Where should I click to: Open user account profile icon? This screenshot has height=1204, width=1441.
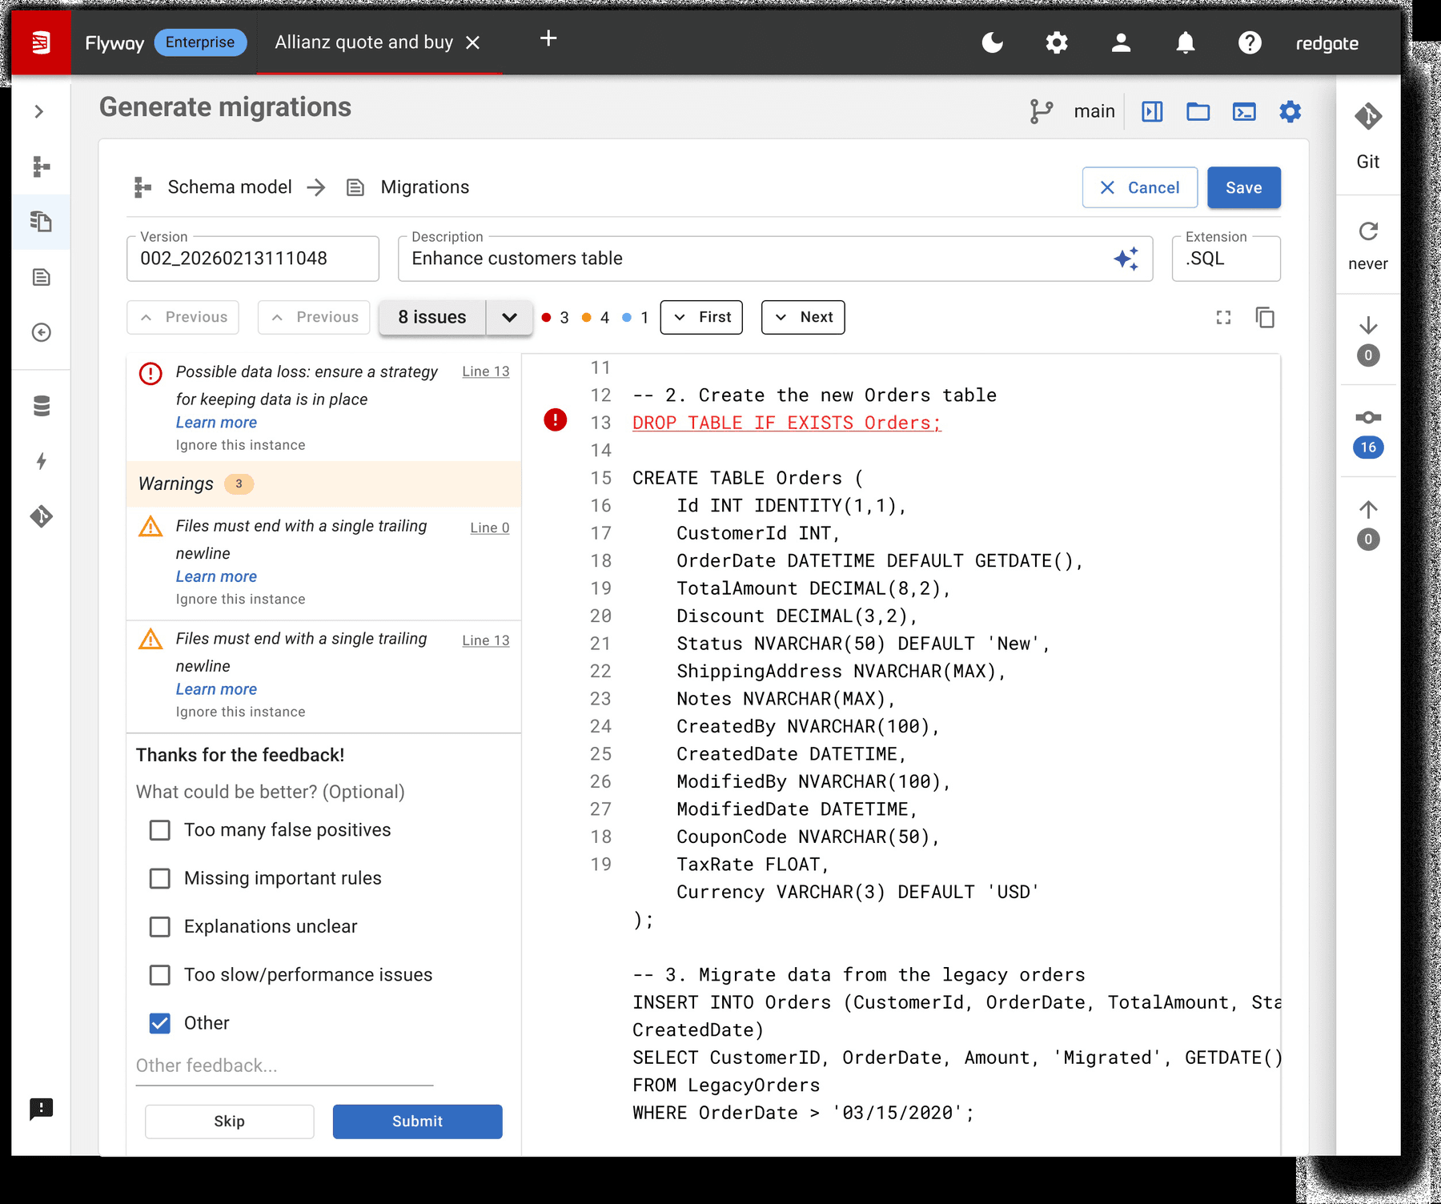1121,42
